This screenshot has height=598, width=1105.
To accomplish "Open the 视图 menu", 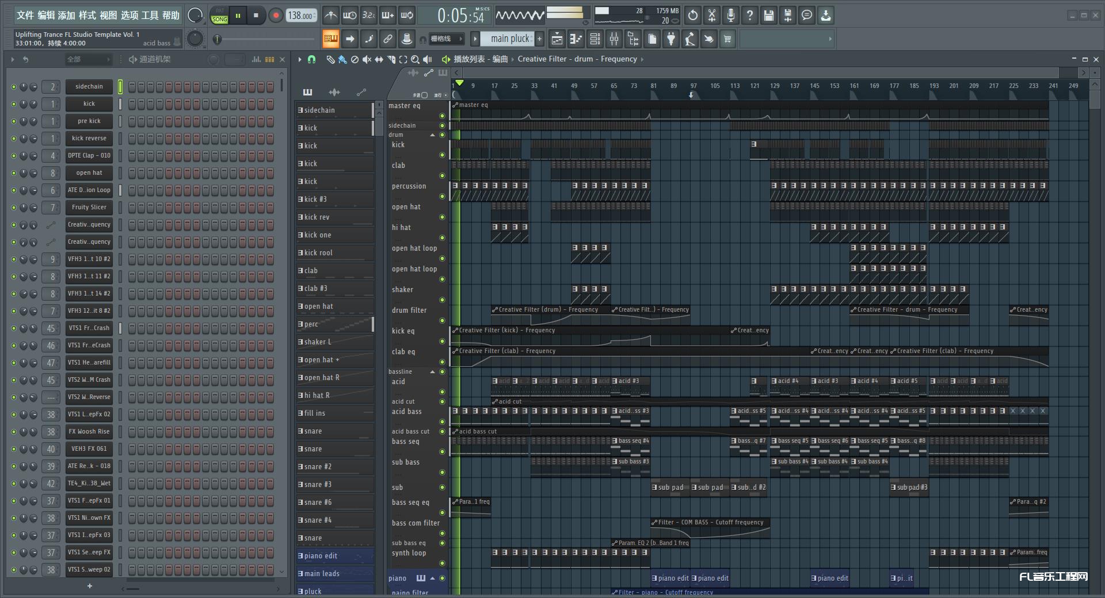I will point(108,16).
